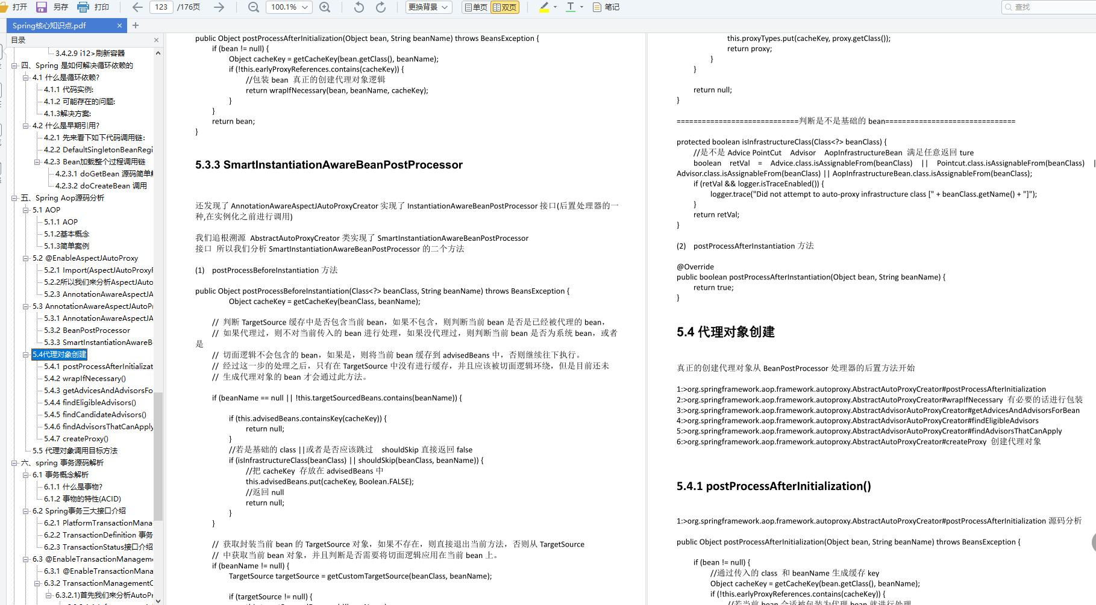Collapse the 4.1 什么是循环依赖? node
The width and height of the screenshot is (1096, 605).
pyautogui.click(x=26, y=78)
